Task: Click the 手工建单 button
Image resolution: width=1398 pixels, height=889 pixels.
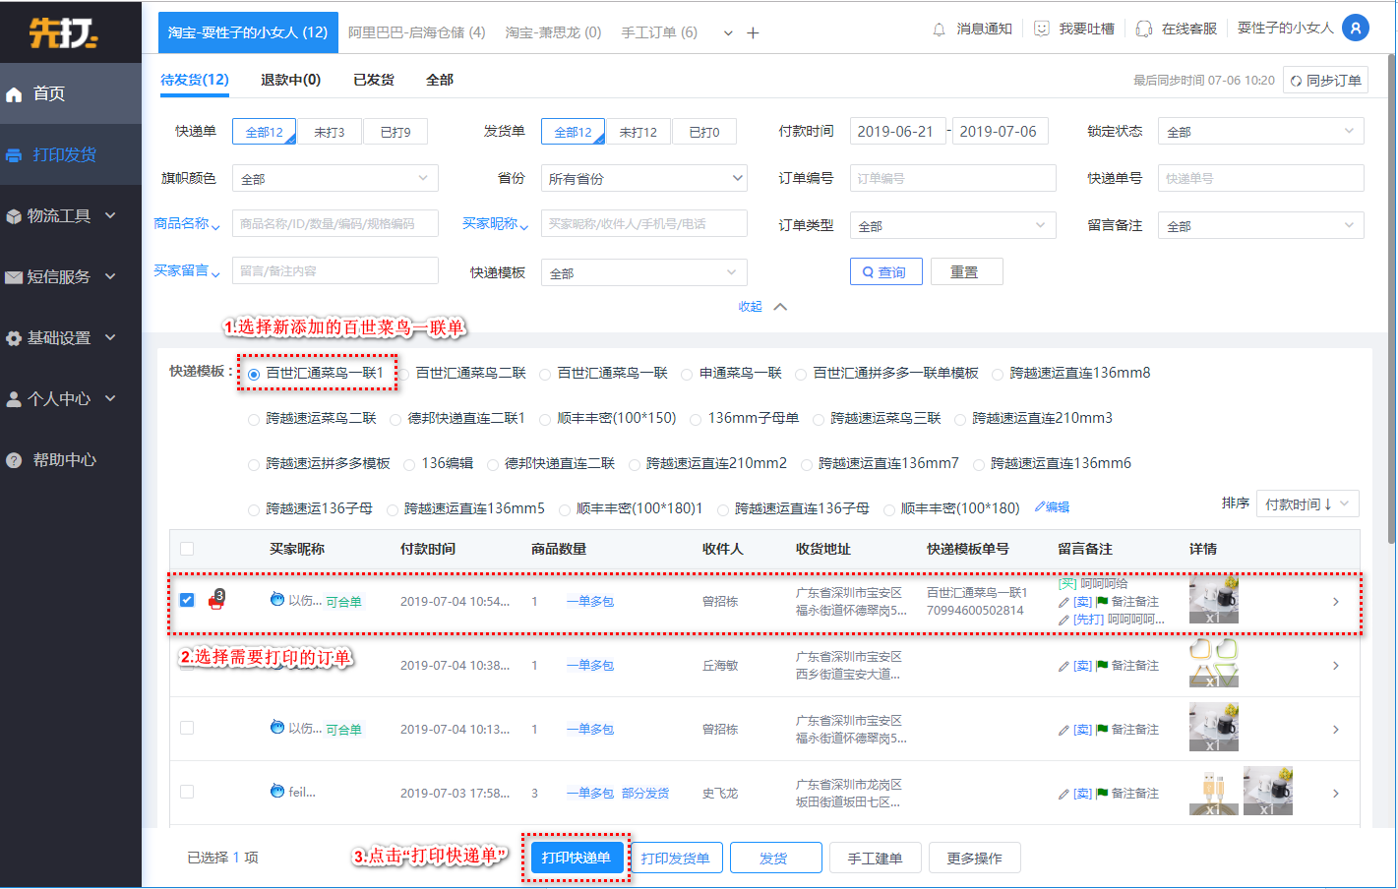Action: [x=876, y=858]
